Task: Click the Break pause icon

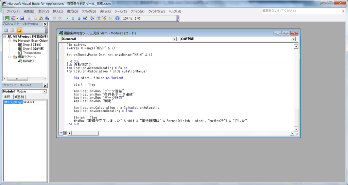Action: click(73, 18)
